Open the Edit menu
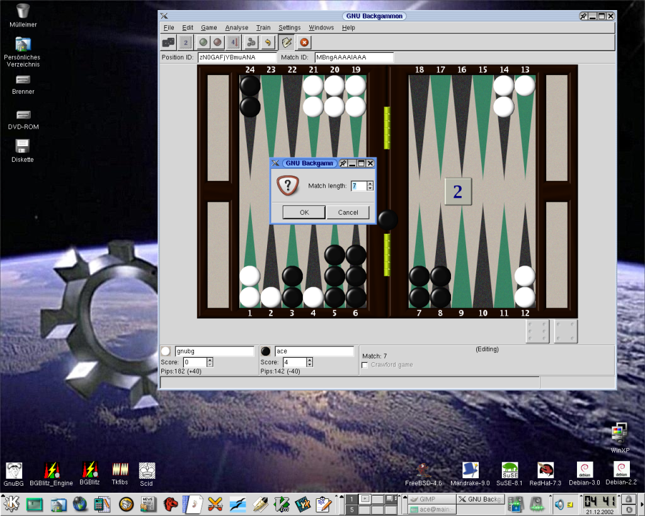The height and width of the screenshot is (516, 645). pos(188,28)
